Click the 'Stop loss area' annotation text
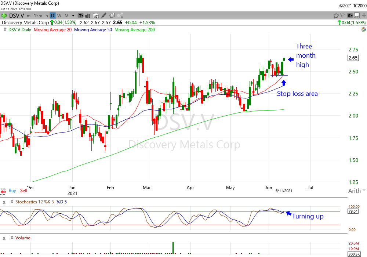 [297, 94]
